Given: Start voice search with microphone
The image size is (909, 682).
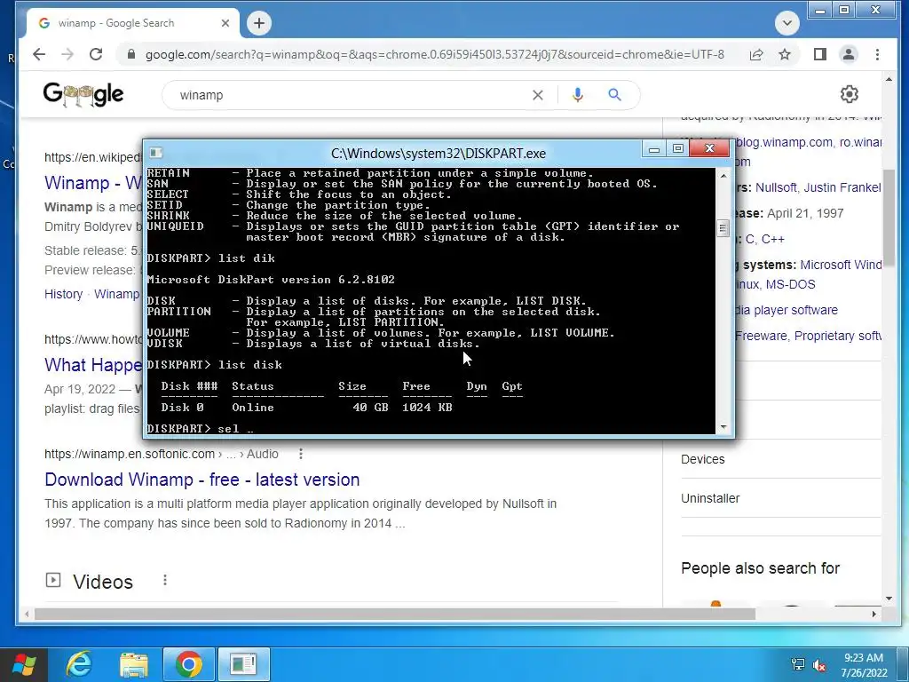Looking at the screenshot, I should click(x=577, y=94).
